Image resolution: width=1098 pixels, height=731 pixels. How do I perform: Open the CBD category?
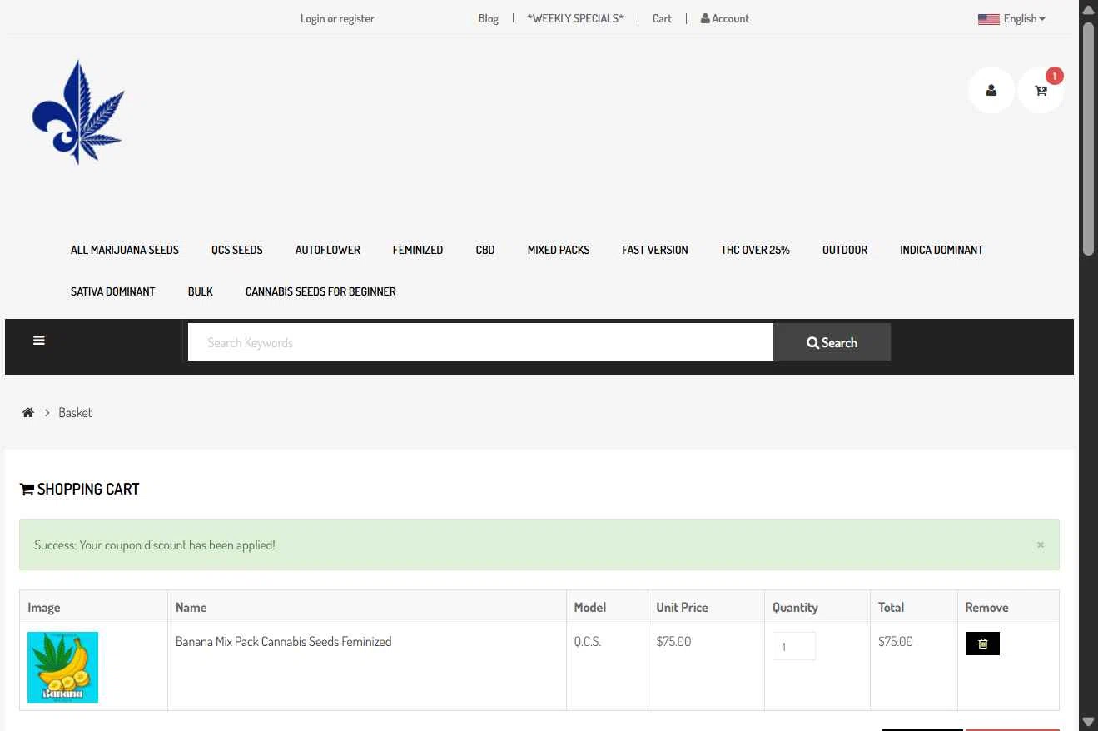pyautogui.click(x=485, y=250)
